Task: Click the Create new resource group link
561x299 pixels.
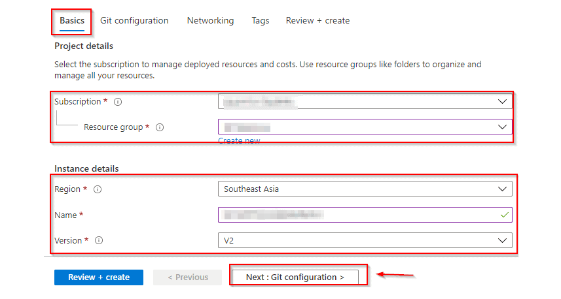Action: pos(240,140)
